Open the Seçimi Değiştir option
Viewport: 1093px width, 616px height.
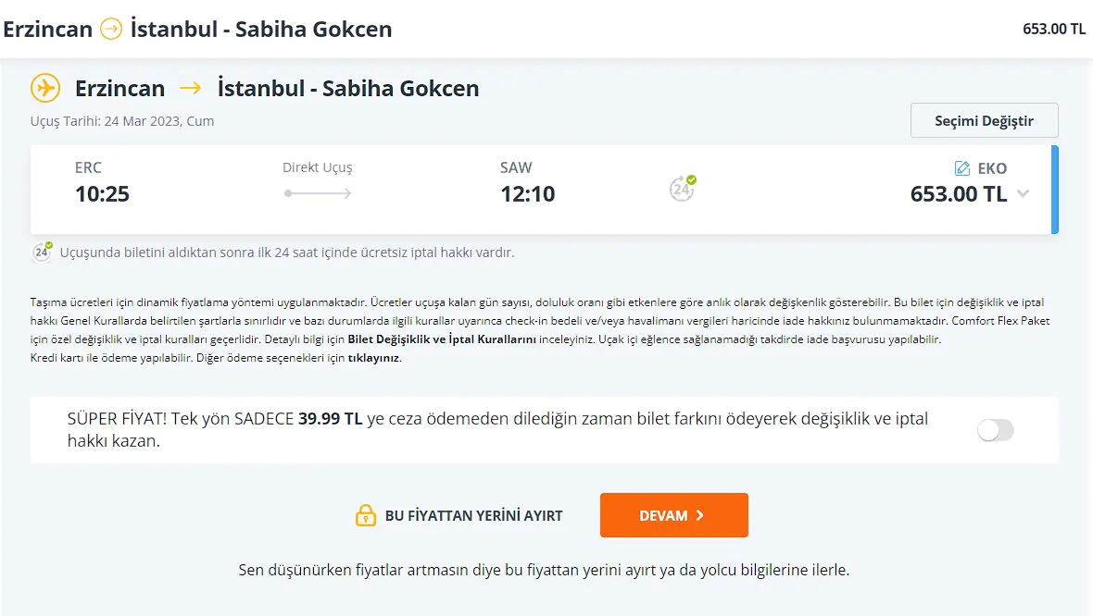(x=984, y=120)
